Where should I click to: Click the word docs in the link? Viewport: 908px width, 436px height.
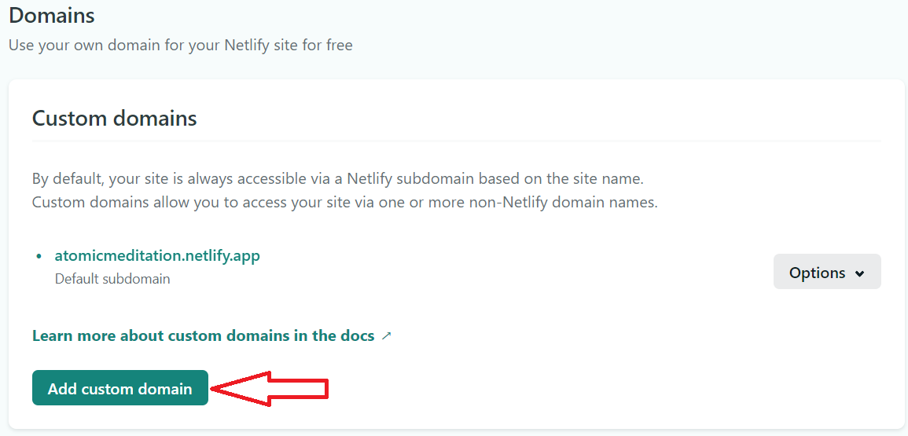(x=355, y=335)
